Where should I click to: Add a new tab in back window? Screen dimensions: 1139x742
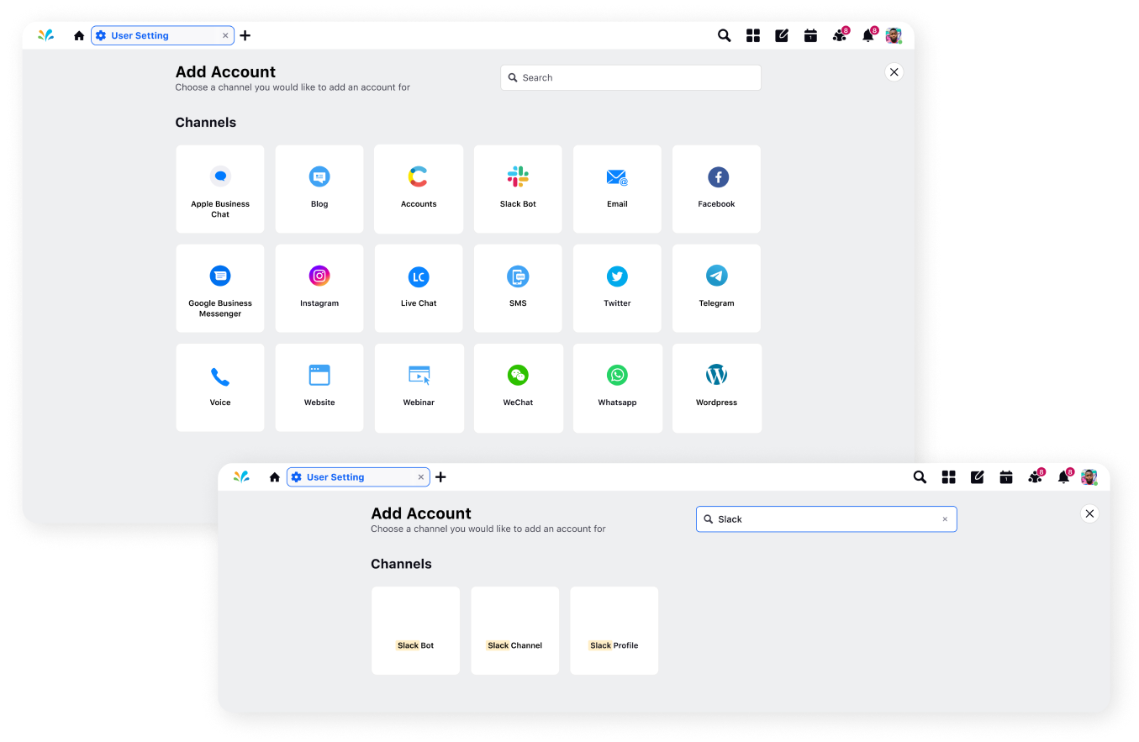point(245,35)
